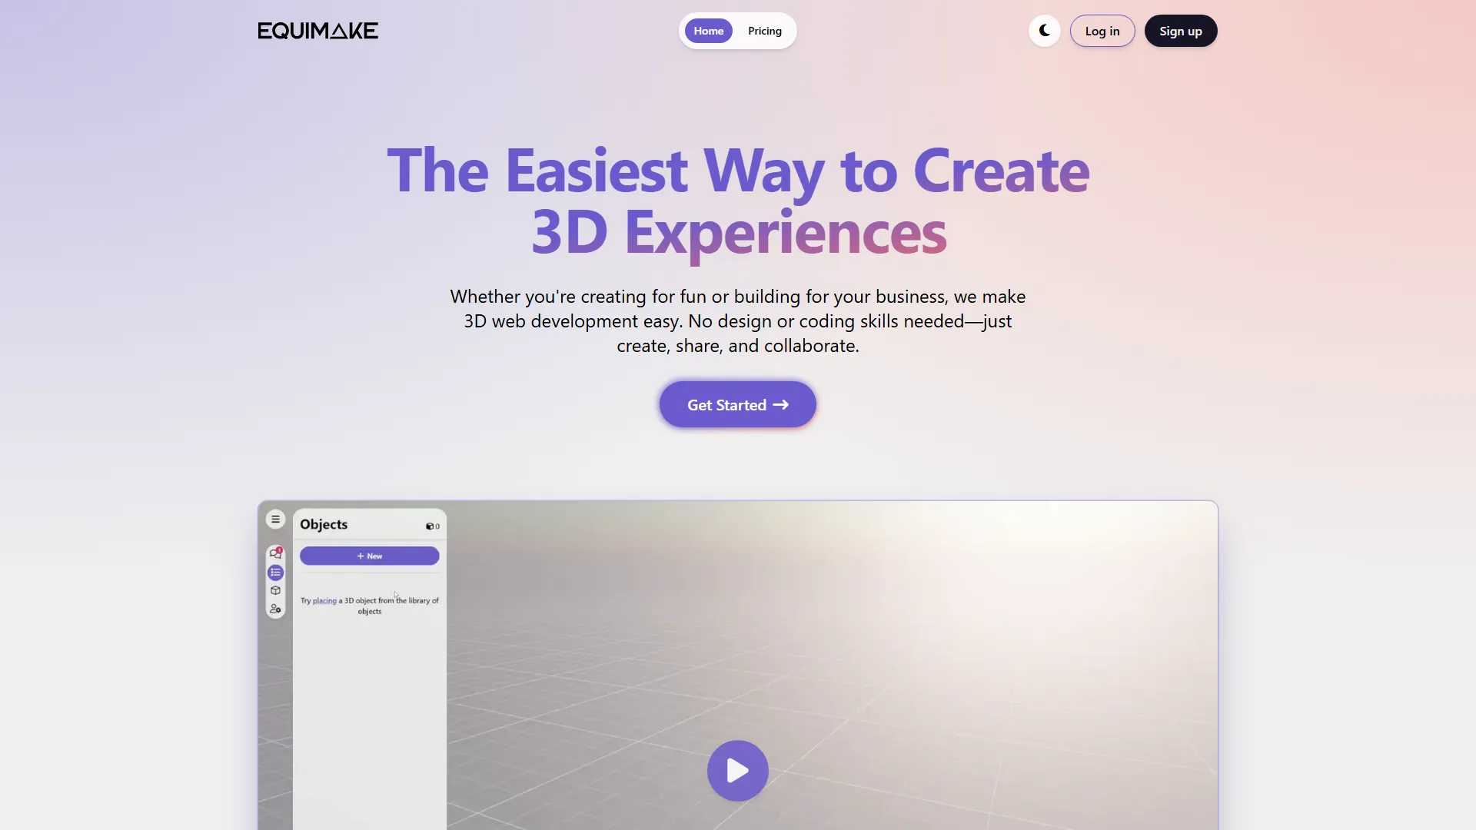Toggle dark mode with the moon icon
The width and height of the screenshot is (1476, 830).
[x=1043, y=31]
